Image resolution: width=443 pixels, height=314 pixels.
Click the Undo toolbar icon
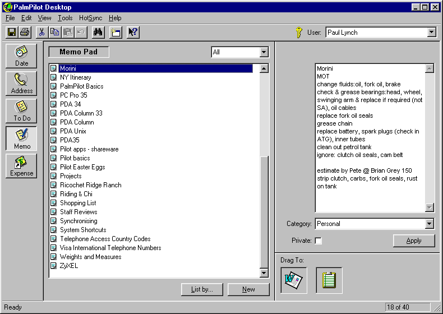[x=81, y=32]
